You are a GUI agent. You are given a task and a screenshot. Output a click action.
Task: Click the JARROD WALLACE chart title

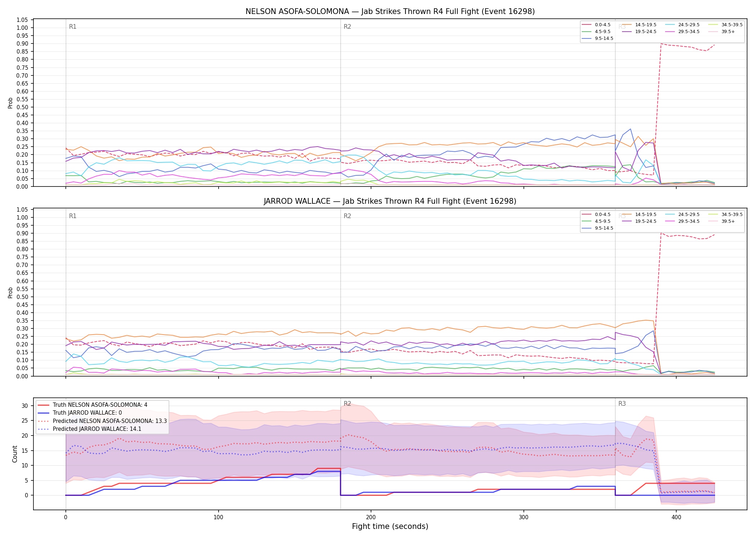pos(390,201)
